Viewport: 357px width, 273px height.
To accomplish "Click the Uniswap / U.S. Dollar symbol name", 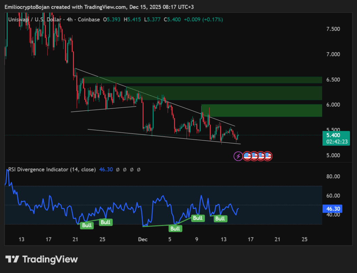I will [x=33, y=20].
